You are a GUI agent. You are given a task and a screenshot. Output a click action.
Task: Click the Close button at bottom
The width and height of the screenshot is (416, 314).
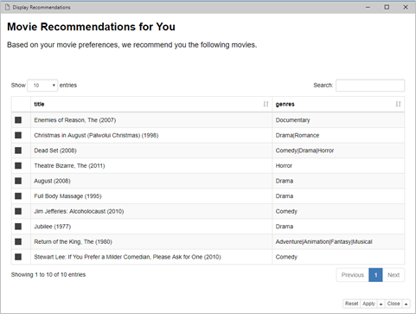[394, 304]
